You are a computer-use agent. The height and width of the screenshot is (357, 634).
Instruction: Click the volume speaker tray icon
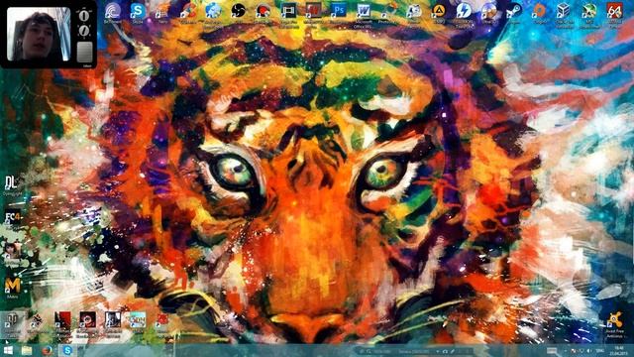click(x=588, y=351)
